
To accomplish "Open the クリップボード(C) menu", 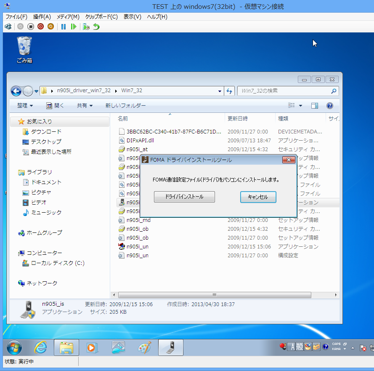I will click(101, 17).
